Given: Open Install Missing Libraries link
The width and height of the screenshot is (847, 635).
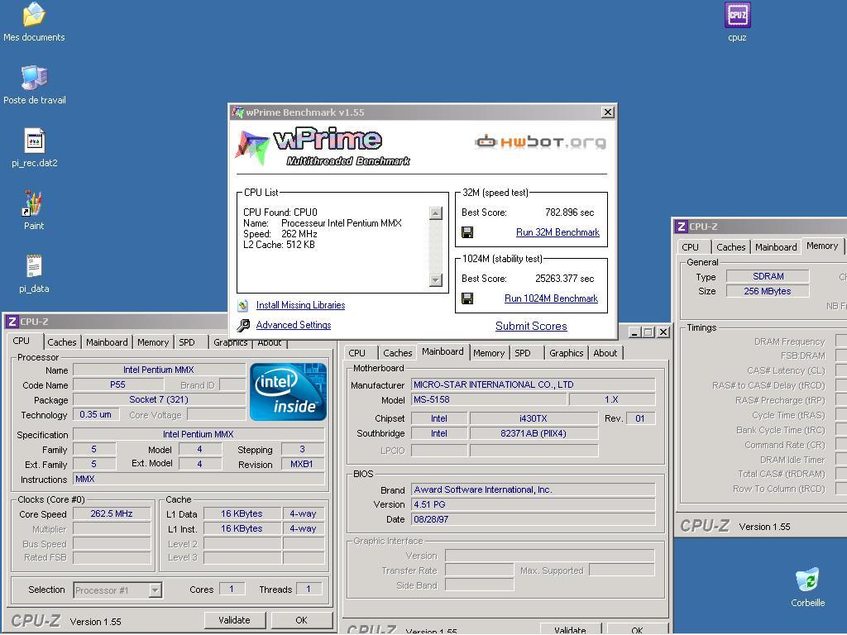Looking at the screenshot, I should coord(300,305).
